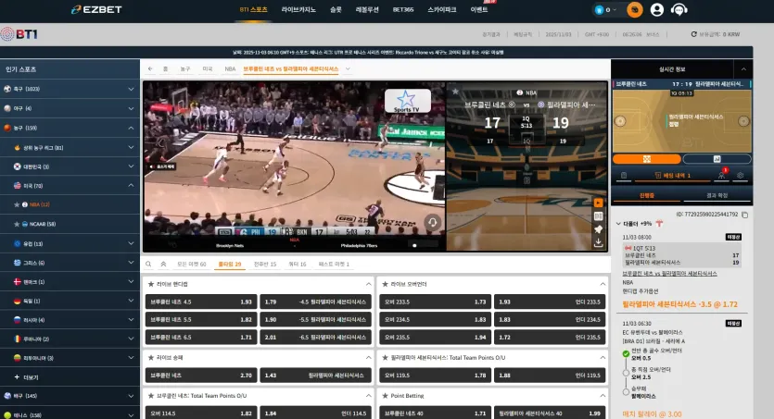Screen dimensions: 774x419
Task: Select the soccer ball 축구 sport icon
Action: [7, 89]
